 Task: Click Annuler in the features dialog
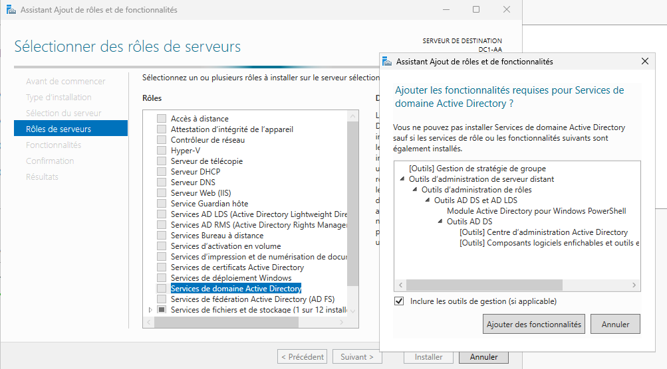click(x=615, y=324)
